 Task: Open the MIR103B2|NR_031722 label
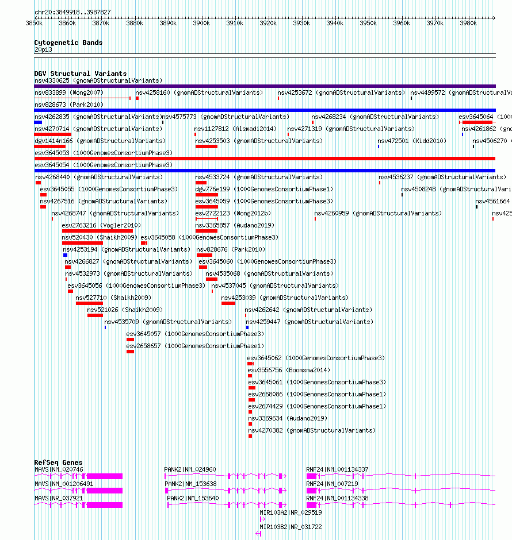click(291, 527)
